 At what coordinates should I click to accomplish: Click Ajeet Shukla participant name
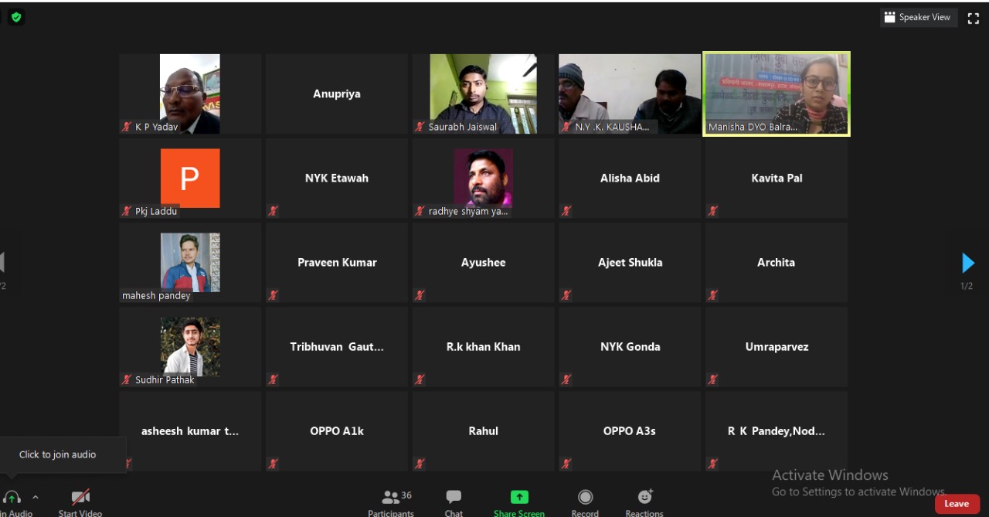pyautogui.click(x=630, y=262)
